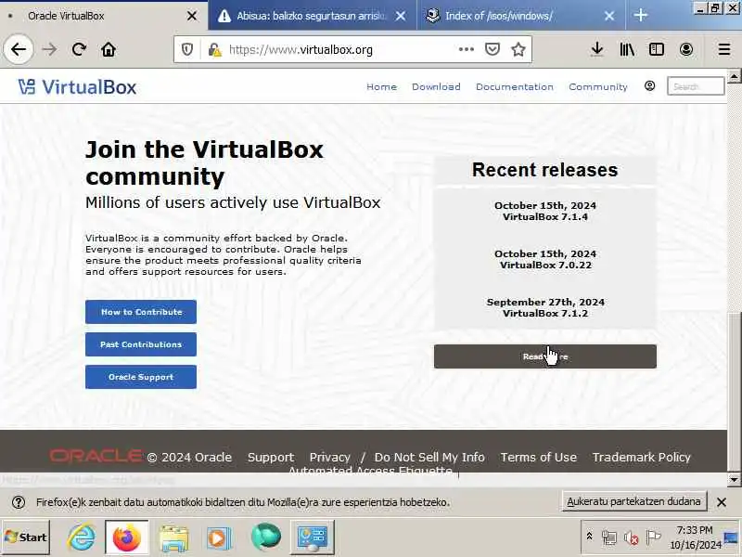Click Aukeratu partekatzen dudana button
The image size is (742, 557).
(x=633, y=501)
